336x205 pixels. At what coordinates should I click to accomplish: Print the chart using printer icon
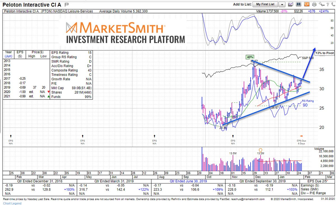[314, 4]
